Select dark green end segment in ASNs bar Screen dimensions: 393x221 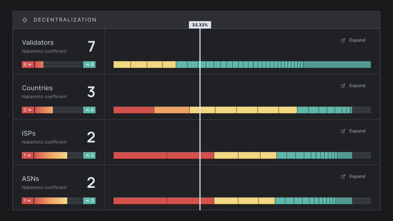(344, 201)
